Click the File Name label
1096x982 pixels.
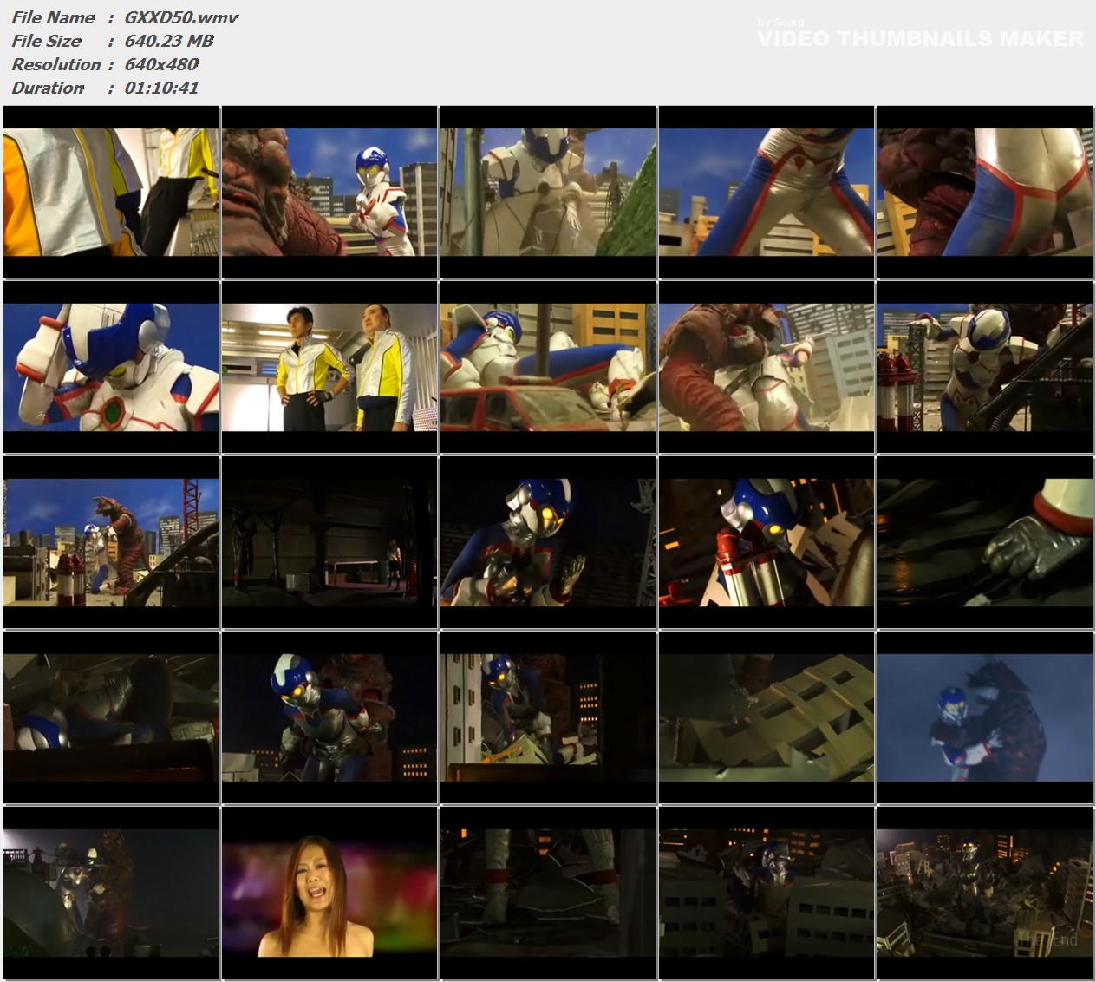pos(53,17)
